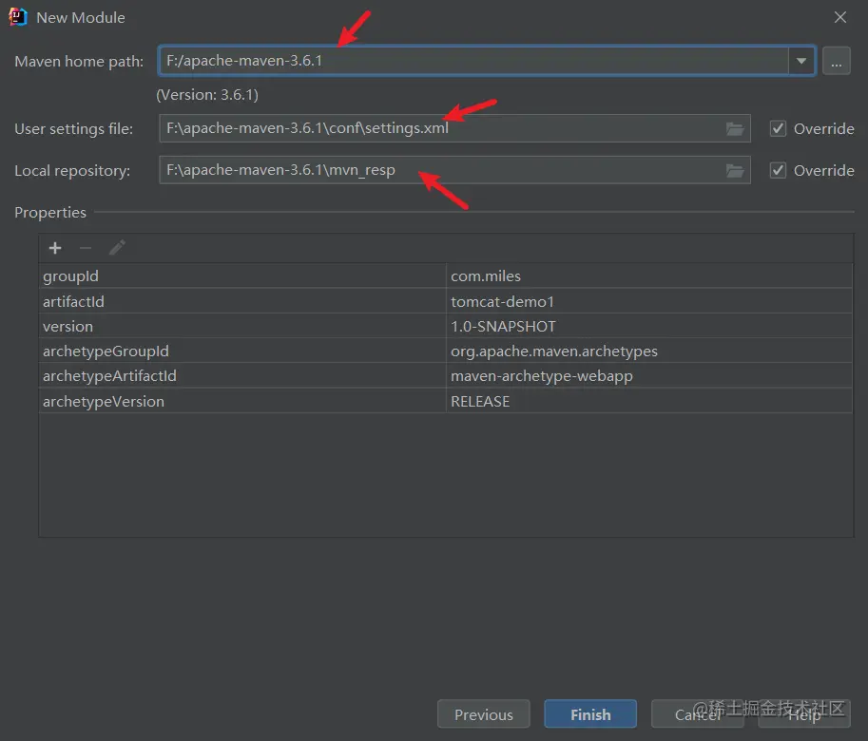Remove property with the minus icon

click(86, 248)
